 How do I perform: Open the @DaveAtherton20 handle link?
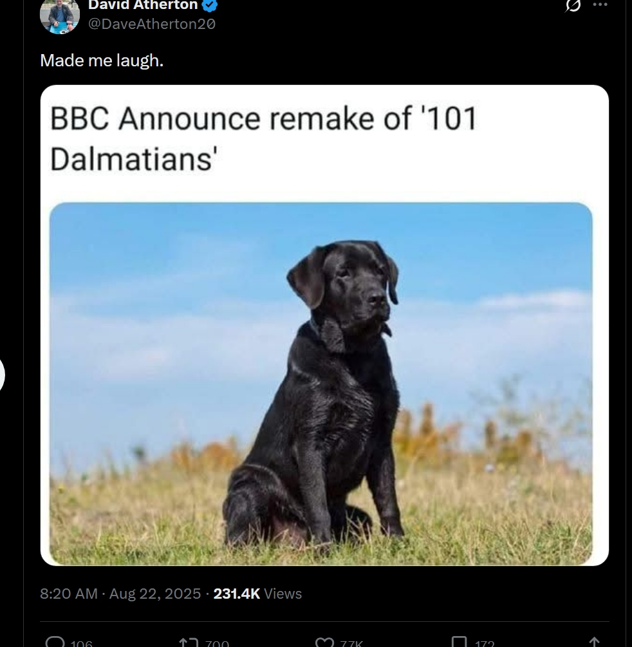point(151,24)
